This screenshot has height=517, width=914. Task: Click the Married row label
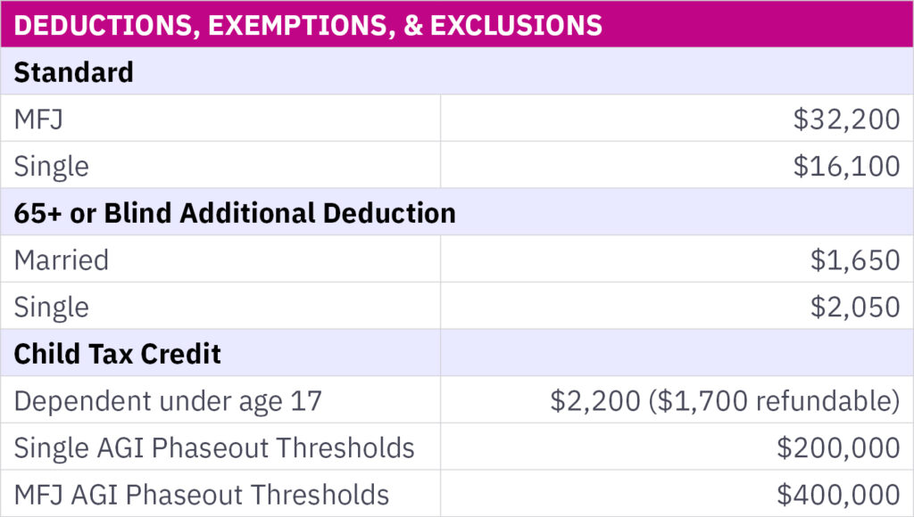tap(61, 259)
